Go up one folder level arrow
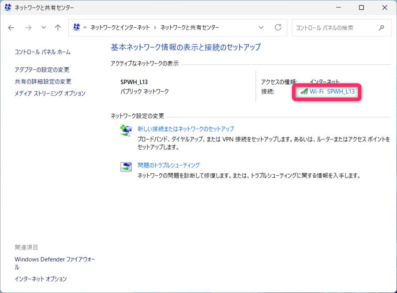397x293 pixels. tap(58, 27)
